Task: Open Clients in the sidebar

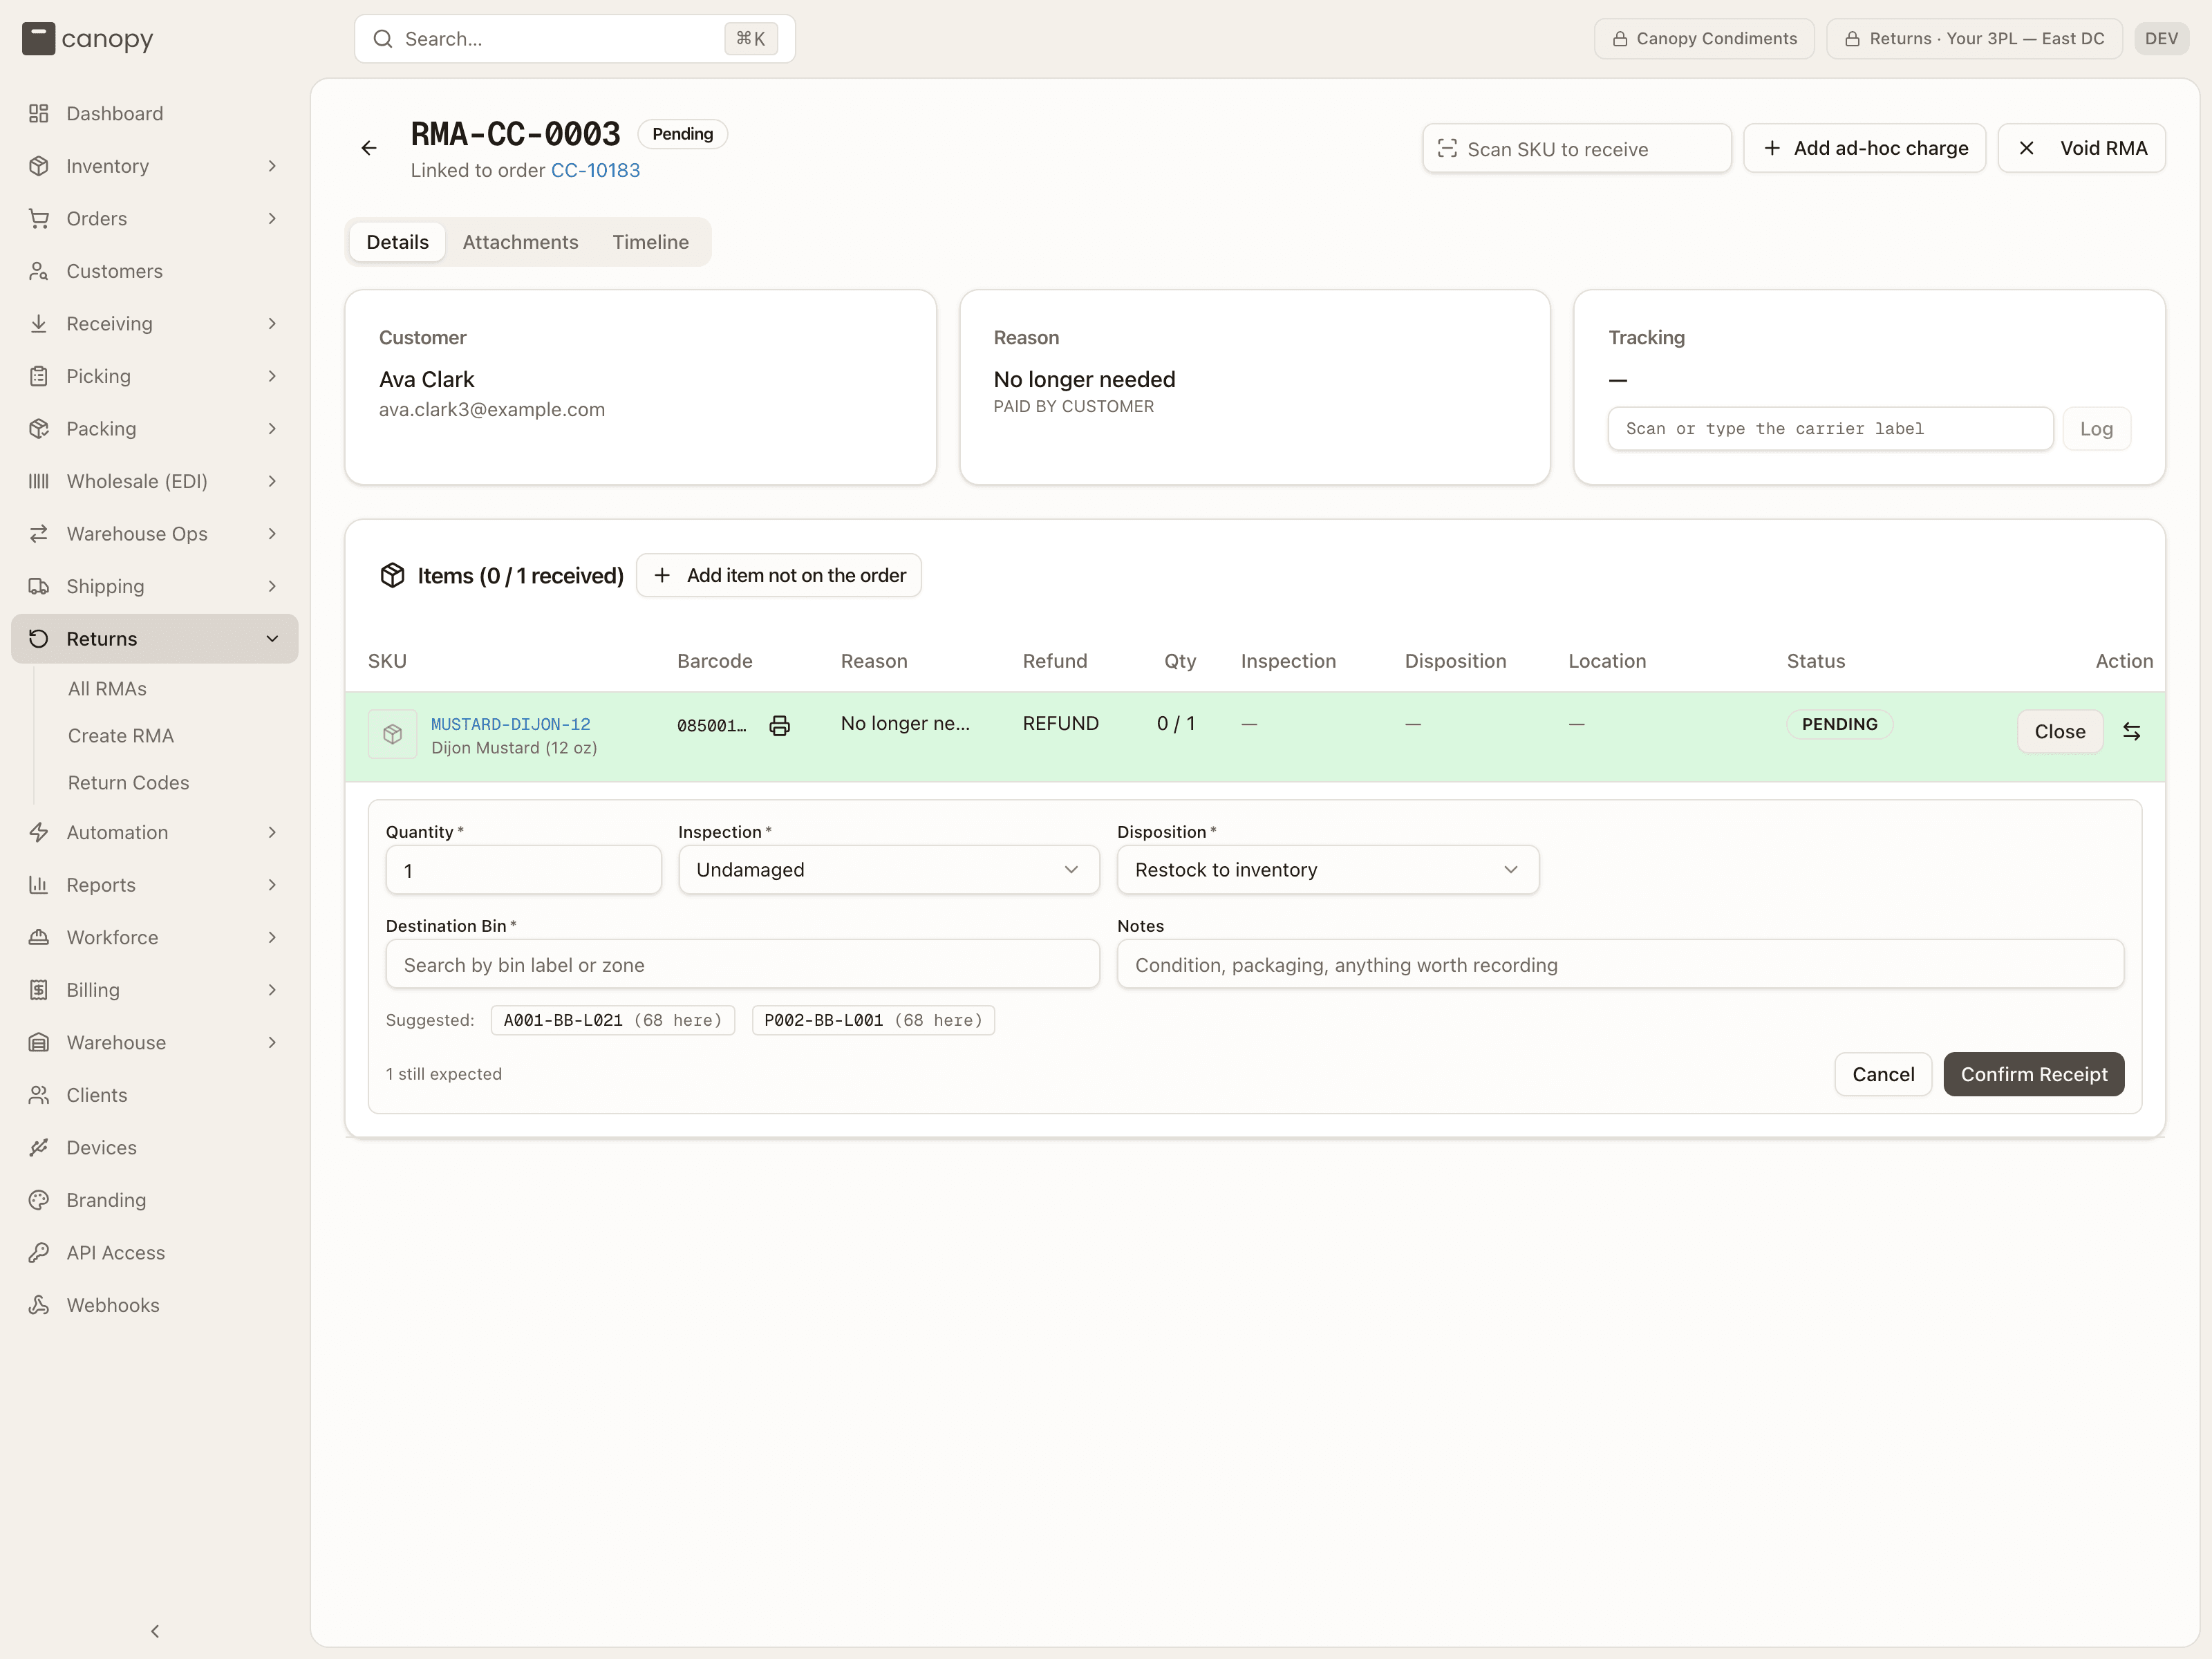Action: coord(155,1095)
